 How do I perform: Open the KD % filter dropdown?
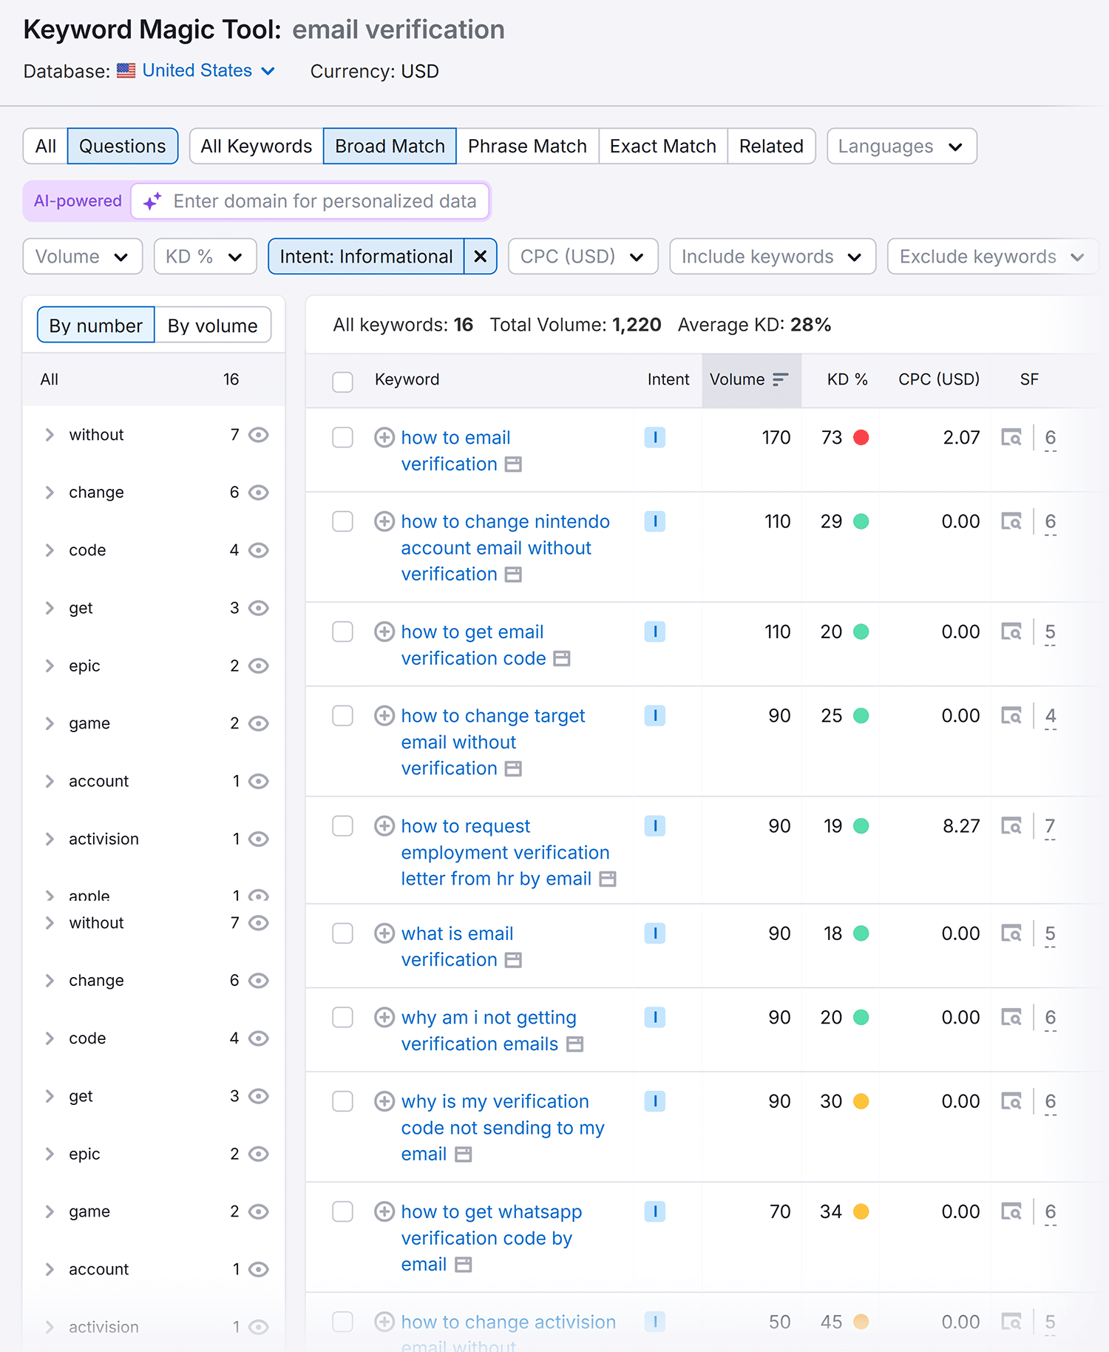coord(206,257)
